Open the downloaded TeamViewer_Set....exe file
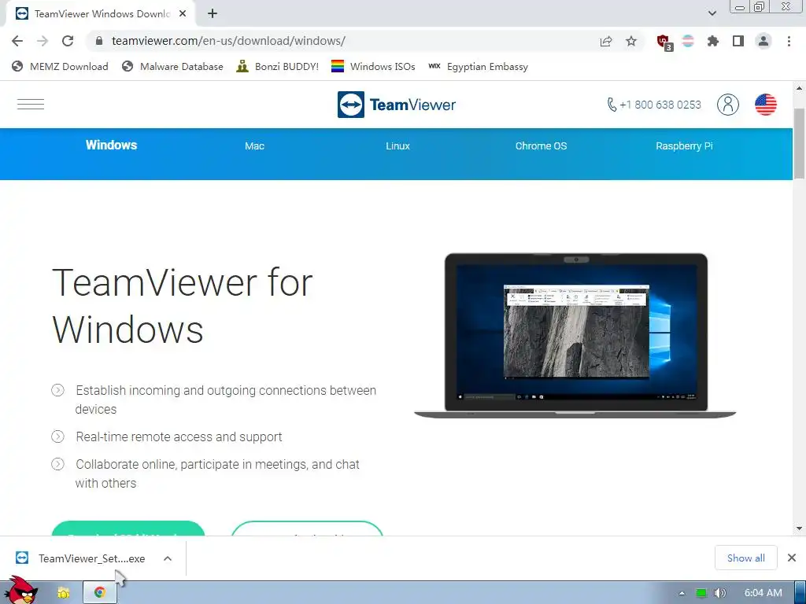The height and width of the screenshot is (604, 806). tap(81, 558)
